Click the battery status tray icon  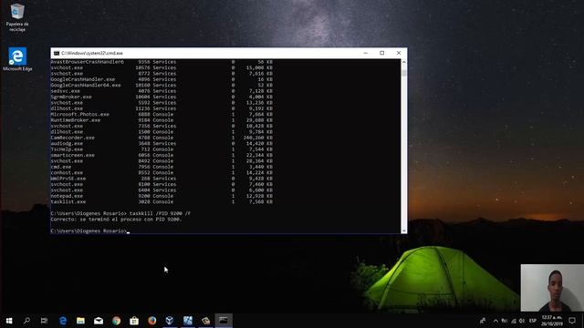point(505,321)
